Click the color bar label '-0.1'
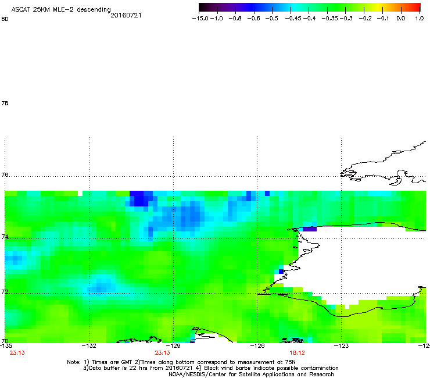430x378 pixels. click(x=383, y=19)
